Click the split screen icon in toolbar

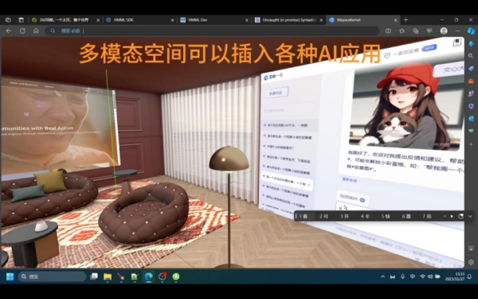click(x=388, y=31)
